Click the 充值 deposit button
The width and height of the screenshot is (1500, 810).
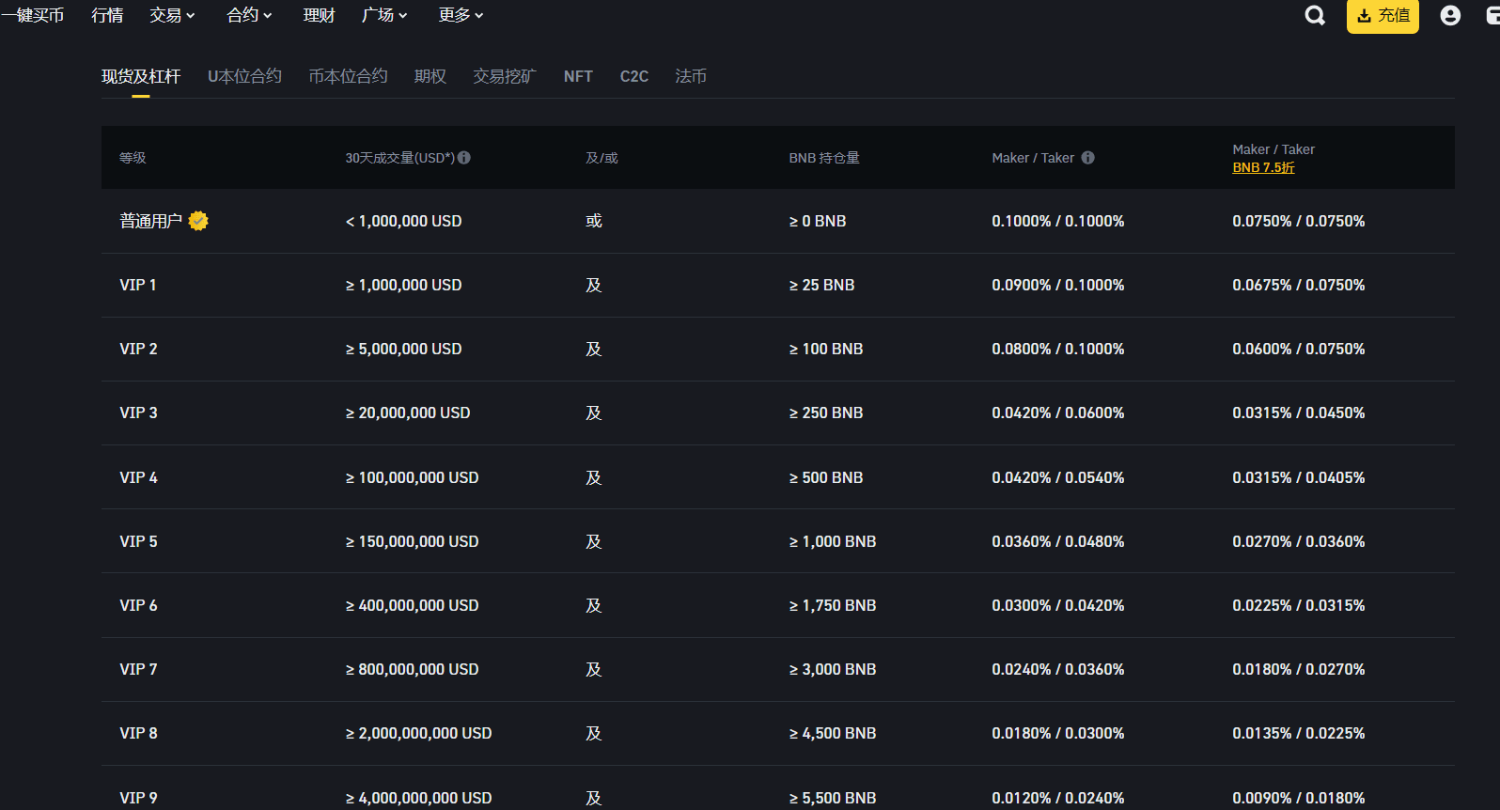1383,15
